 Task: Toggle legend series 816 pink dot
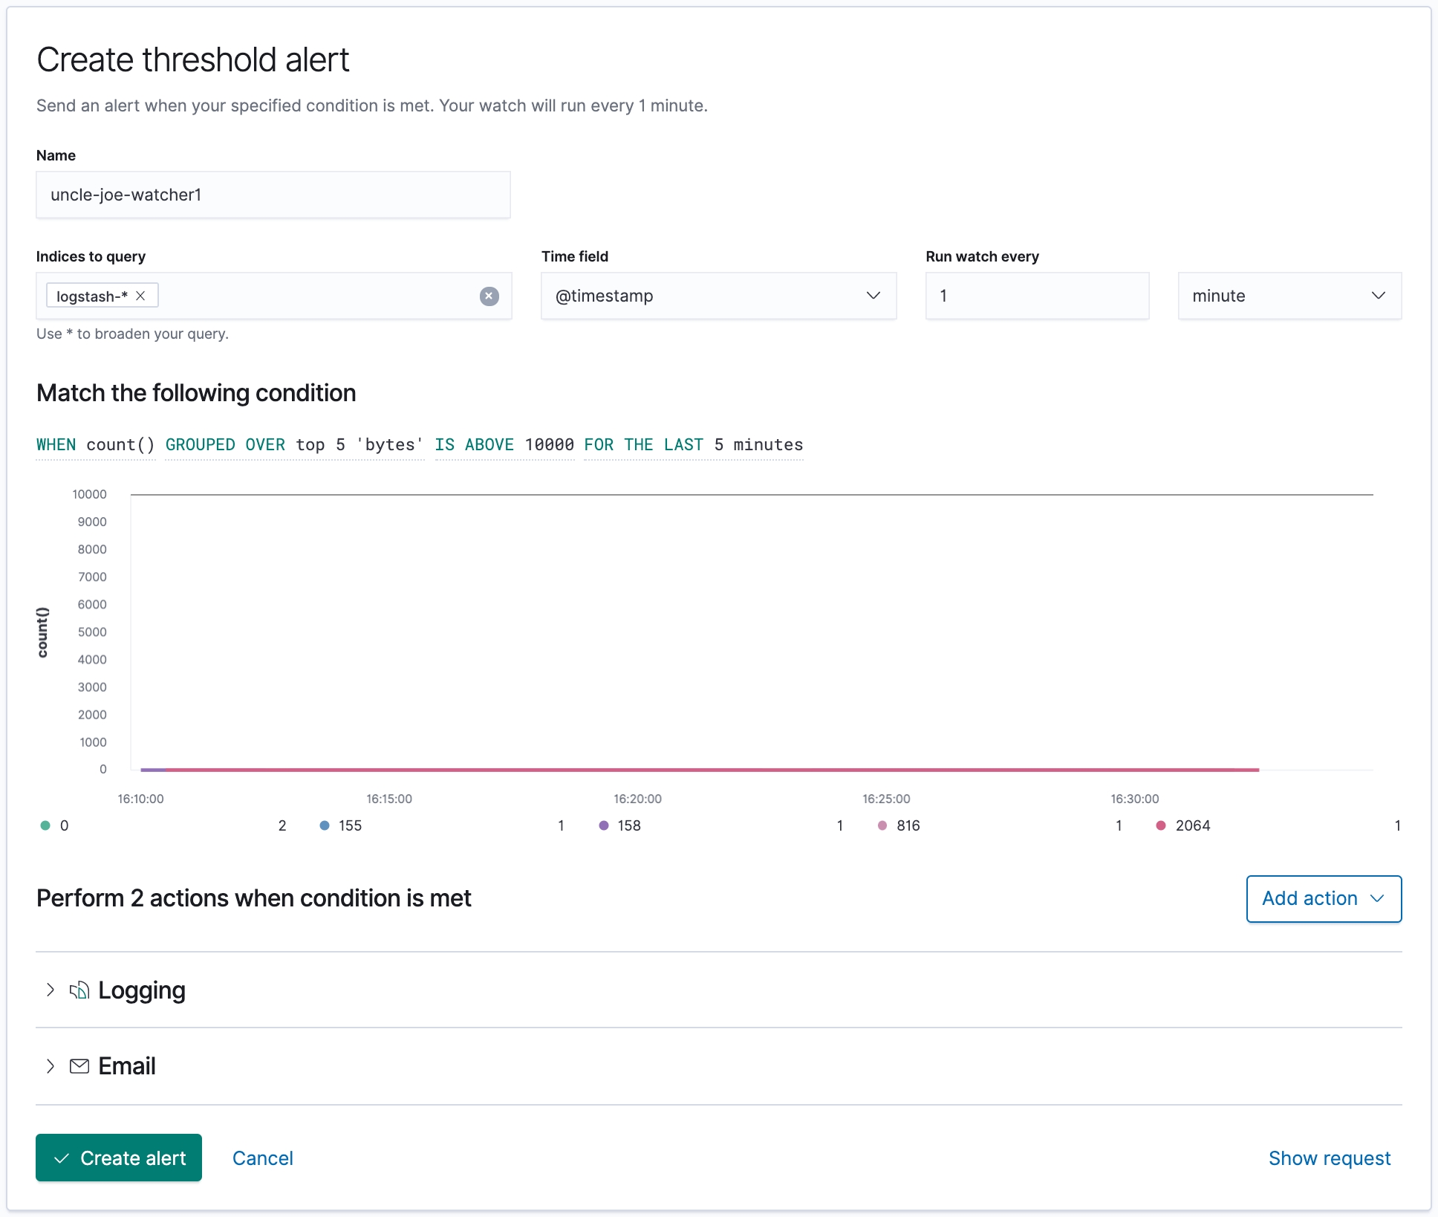[882, 825]
